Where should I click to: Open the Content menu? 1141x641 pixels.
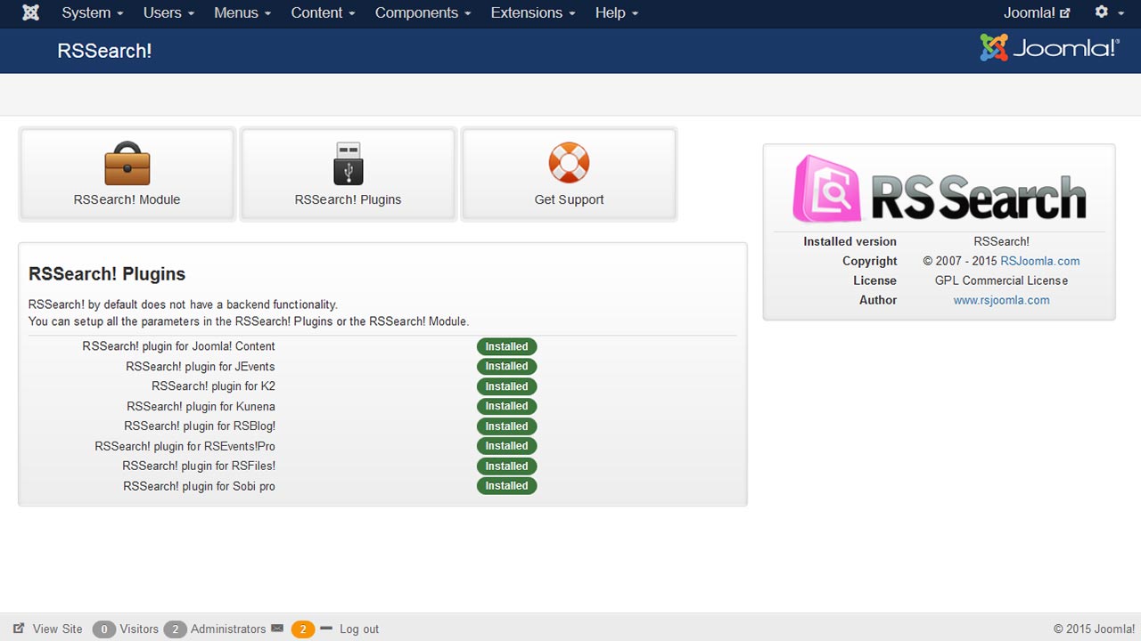323,12
